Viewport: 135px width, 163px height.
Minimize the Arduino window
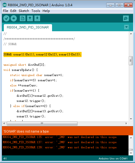point(110,5)
